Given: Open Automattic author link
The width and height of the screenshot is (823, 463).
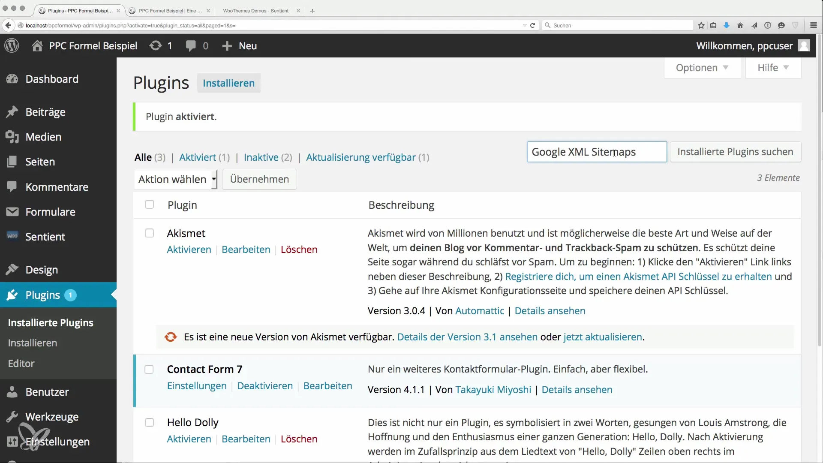Looking at the screenshot, I should click(x=480, y=311).
